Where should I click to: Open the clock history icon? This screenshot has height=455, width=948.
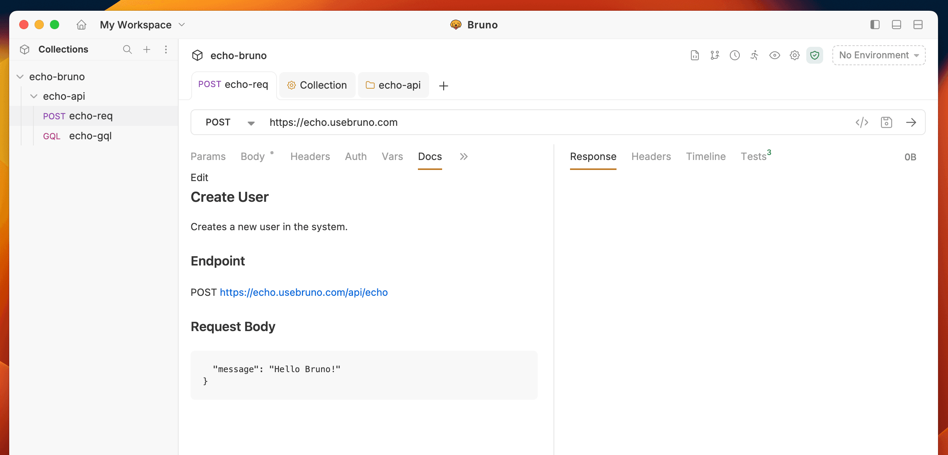pos(734,55)
